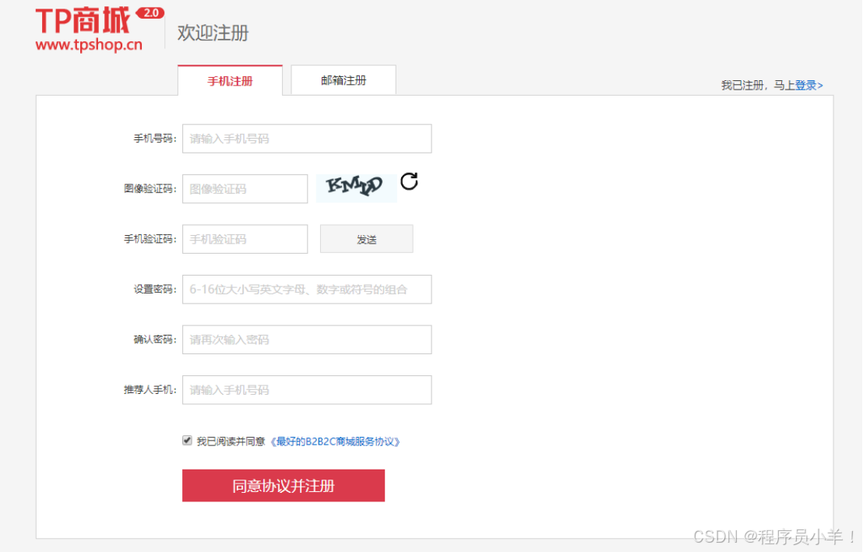Click the 图像验证码 captcha input field
863x552 pixels.
(245, 188)
